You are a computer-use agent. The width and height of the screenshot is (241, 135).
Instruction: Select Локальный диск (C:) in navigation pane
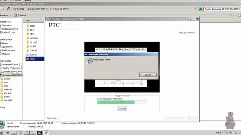pyautogui.click(x=12, y=64)
